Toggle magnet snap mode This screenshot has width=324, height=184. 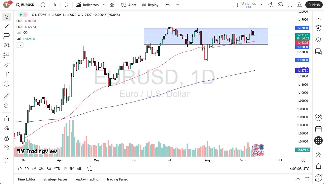pyautogui.click(x=6, y=119)
